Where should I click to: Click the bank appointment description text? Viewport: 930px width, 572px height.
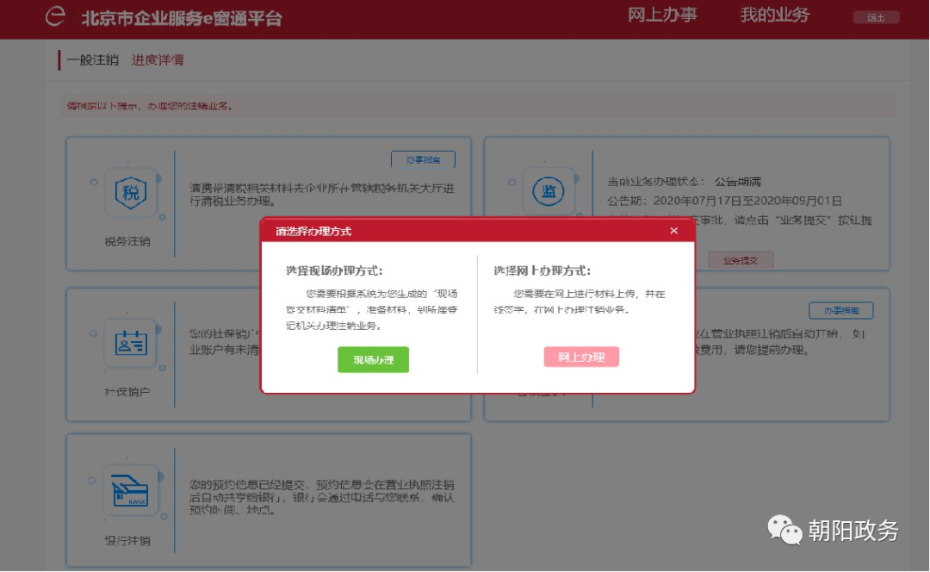tap(322, 497)
